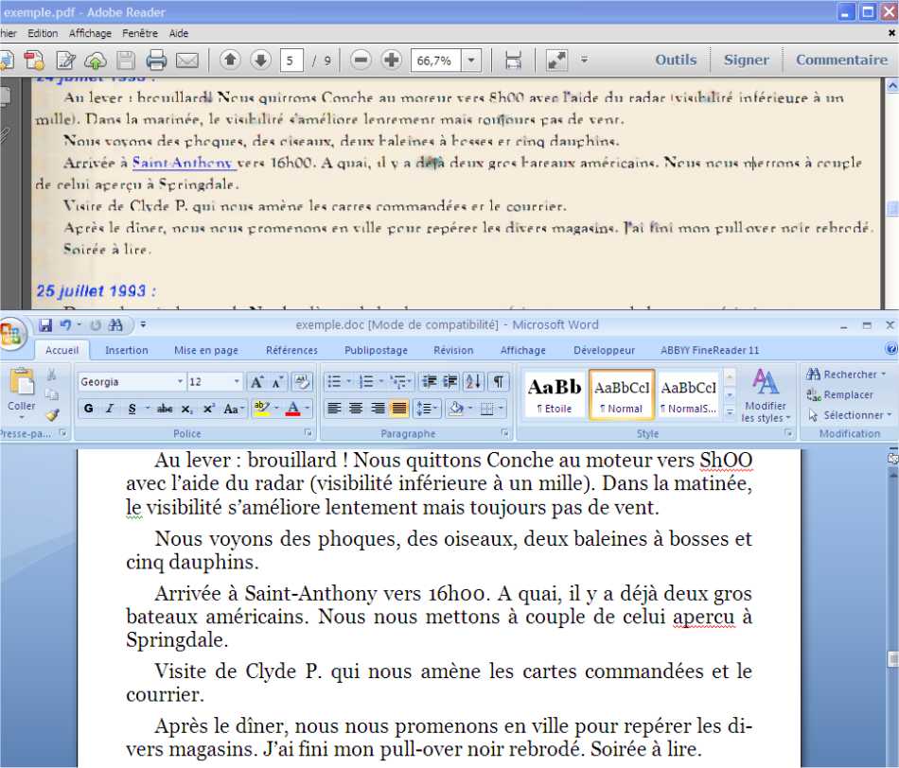The width and height of the screenshot is (899, 768).
Task: Go to next page in Adobe Reader
Action: (261, 60)
